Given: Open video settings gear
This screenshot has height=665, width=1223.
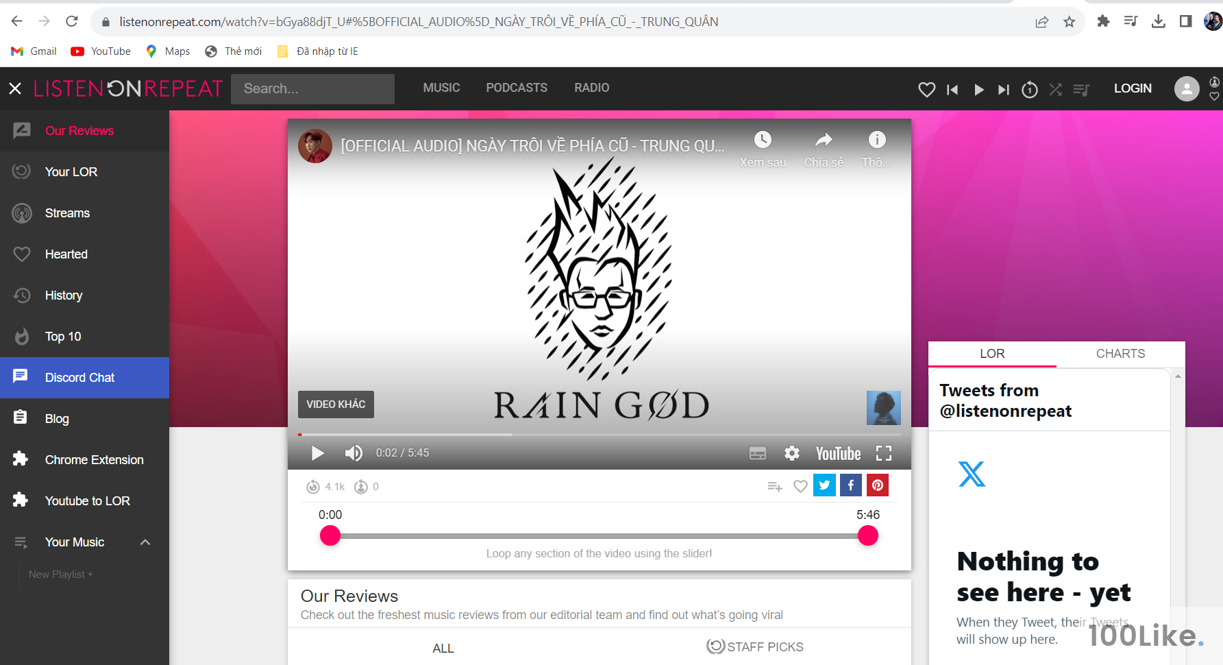Looking at the screenshot, I should pyautogui.click(x=792, y=453).
